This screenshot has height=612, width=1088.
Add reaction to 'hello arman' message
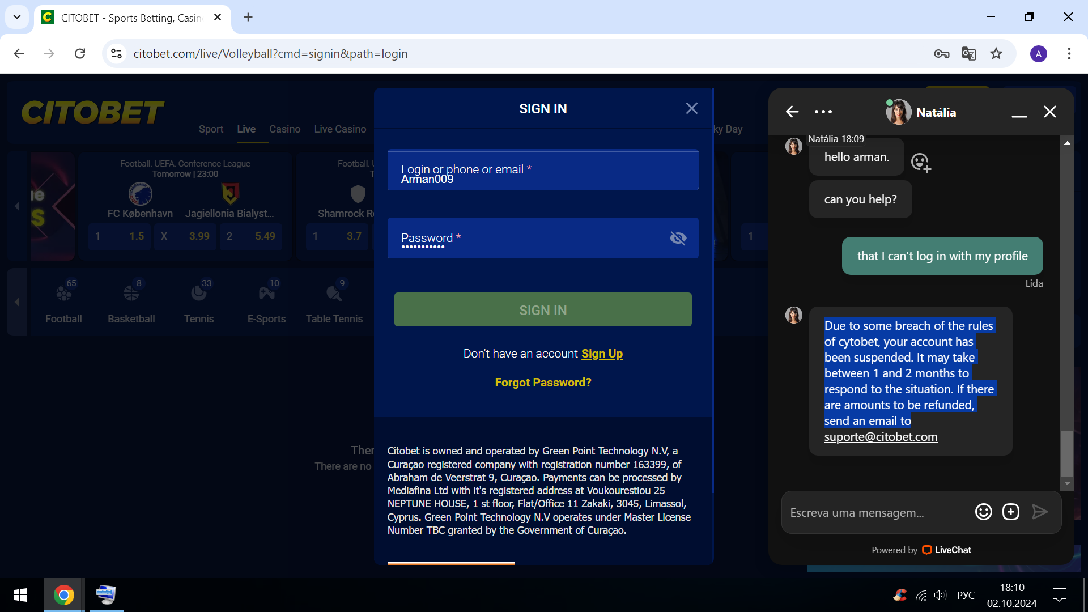[920, 163]
